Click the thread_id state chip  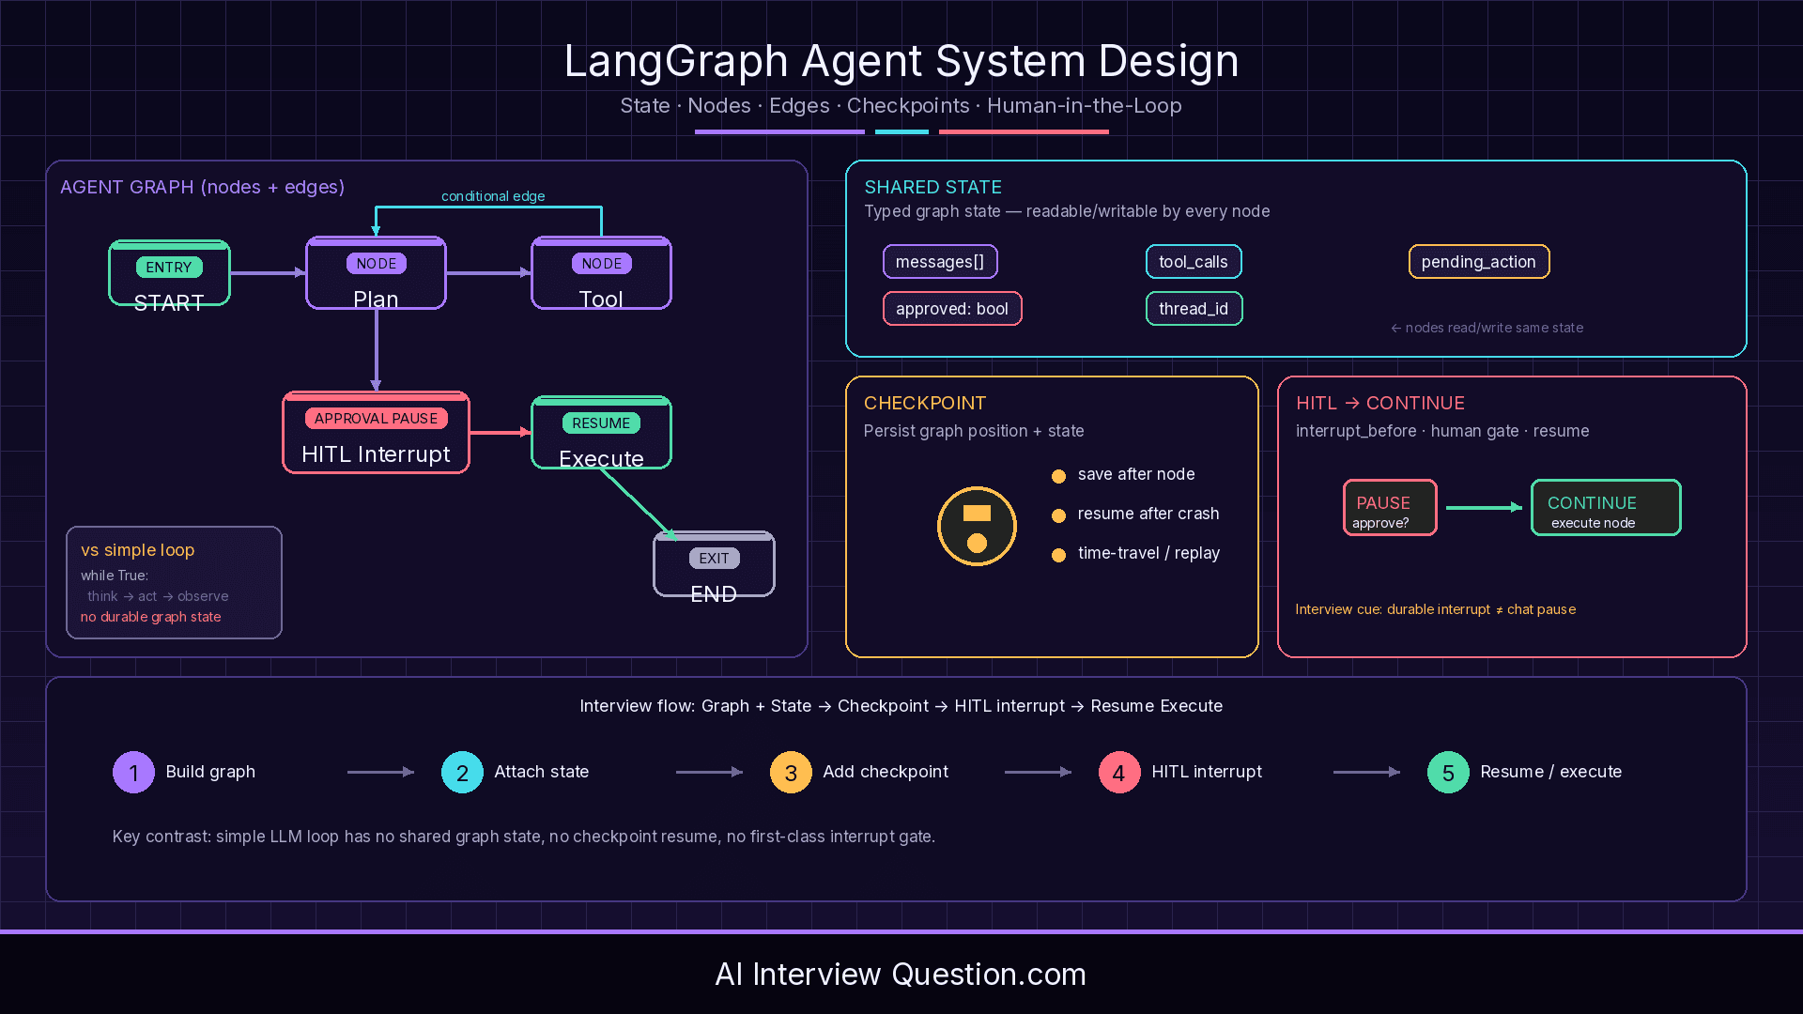1194,309
